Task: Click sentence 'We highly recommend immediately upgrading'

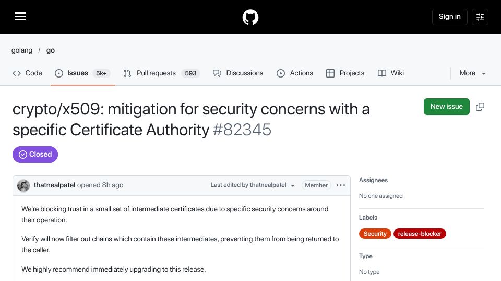Action: [x=113, y=270]
